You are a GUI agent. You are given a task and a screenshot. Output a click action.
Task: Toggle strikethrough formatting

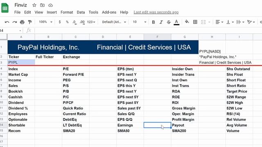click(x=169, y=22)
